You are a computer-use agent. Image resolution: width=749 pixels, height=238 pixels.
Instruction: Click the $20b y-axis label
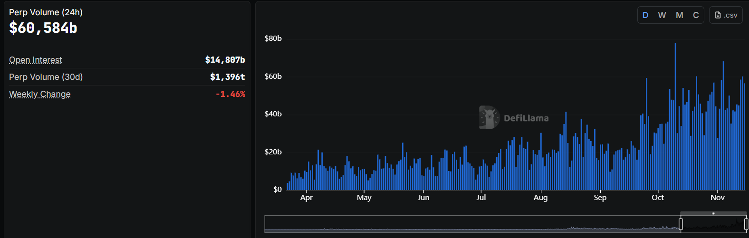[x=273, y=152]
